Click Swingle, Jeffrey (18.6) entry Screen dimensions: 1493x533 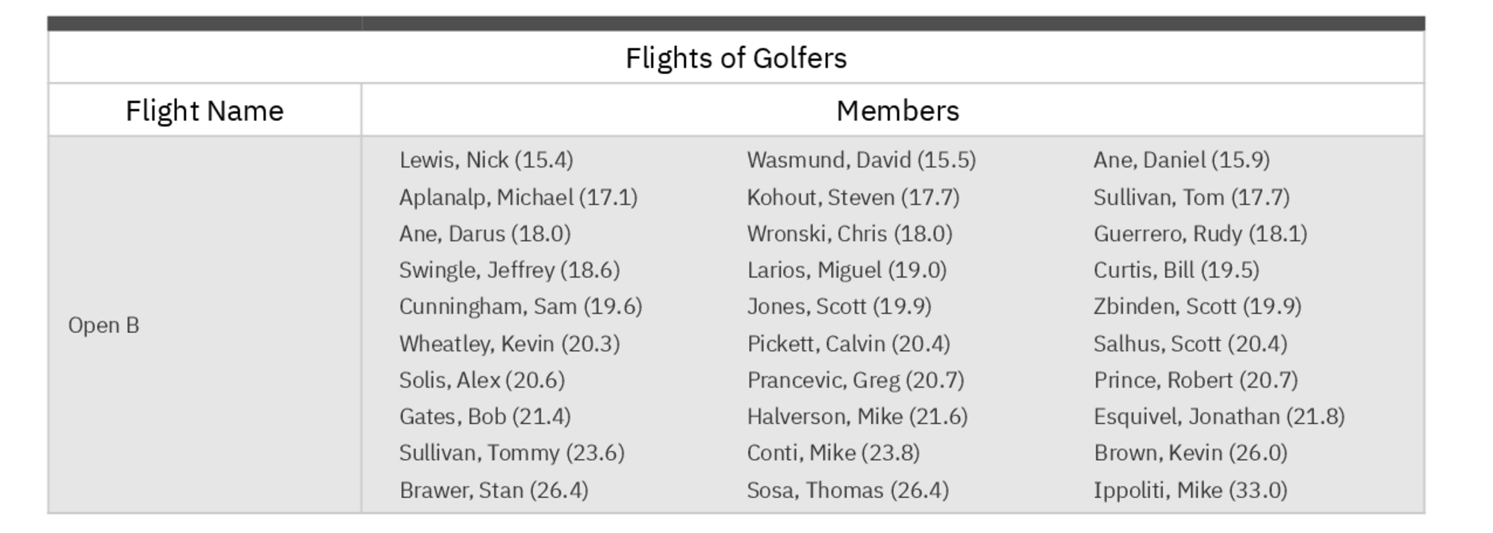[x=509, y=269]
